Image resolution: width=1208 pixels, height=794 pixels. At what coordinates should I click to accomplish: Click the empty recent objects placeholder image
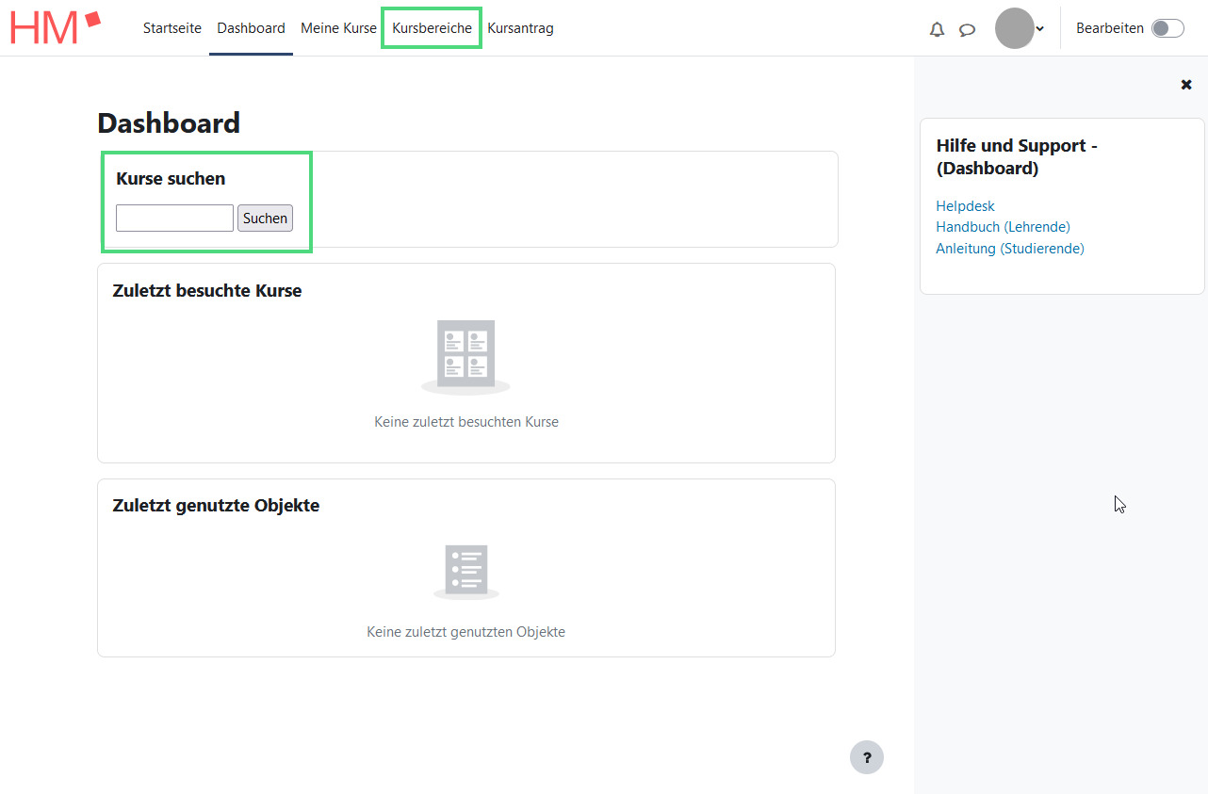pyautogui.click(x=466, y=571)
